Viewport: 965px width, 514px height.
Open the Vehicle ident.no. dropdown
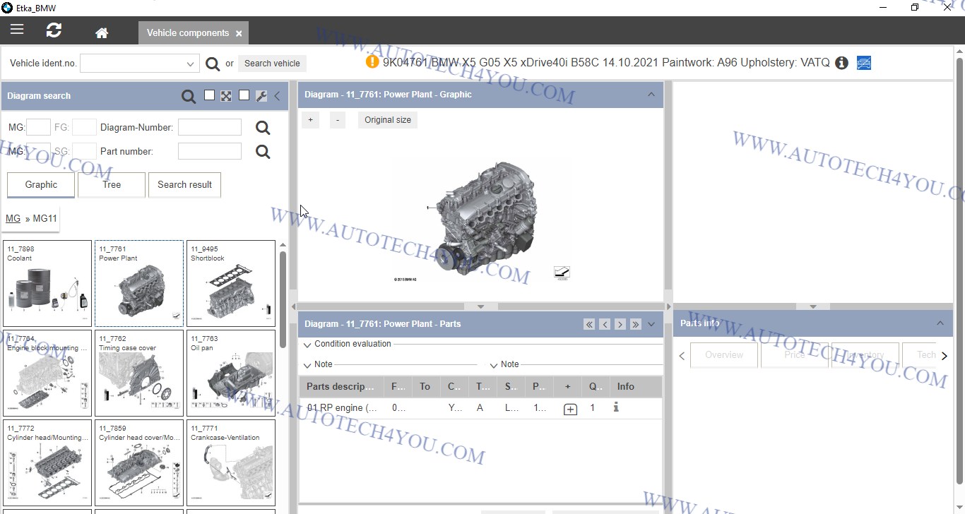pos(190,64)
